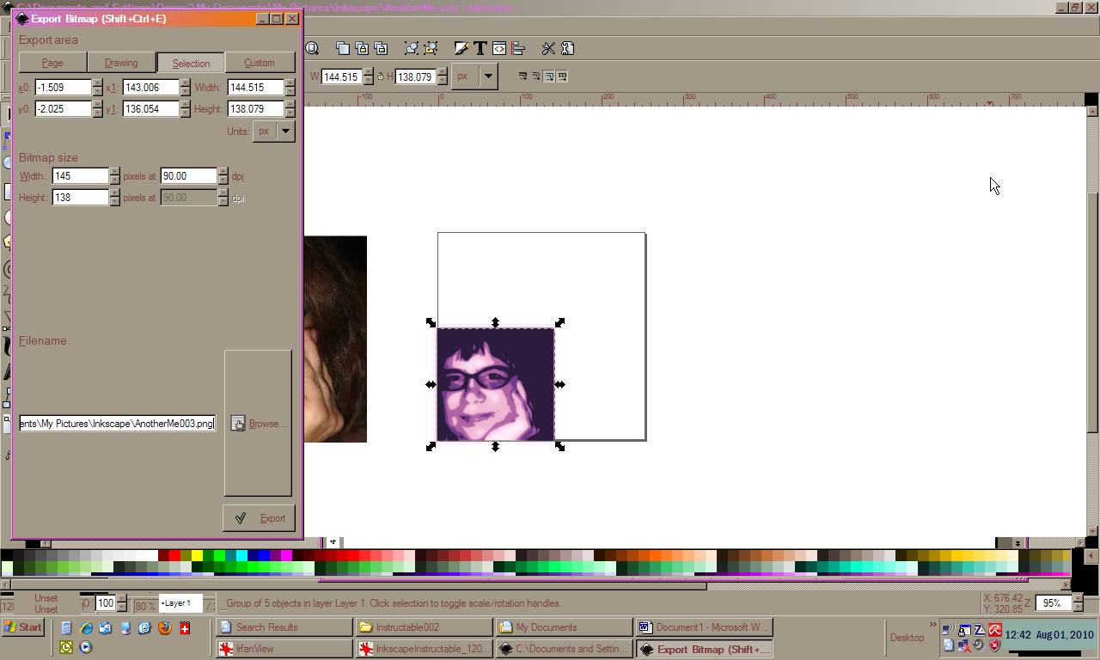Select the Page export area button
This screenshot has width=1100, height=660.
52,63
